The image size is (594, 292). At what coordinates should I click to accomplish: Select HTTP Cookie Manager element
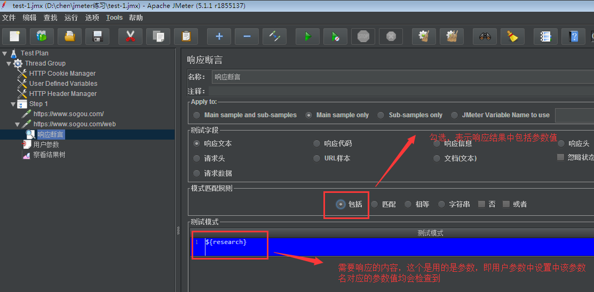click(62, 74)
